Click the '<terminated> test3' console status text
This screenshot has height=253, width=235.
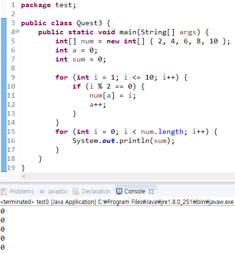[24, 202]
